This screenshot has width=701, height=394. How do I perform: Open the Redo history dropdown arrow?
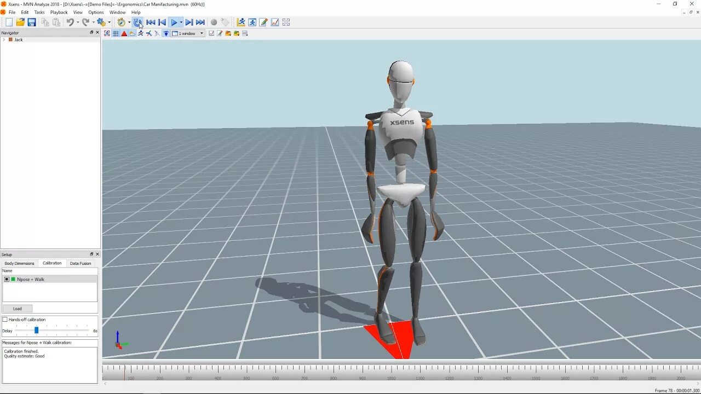pyautogui.click(x=93, y=22)
